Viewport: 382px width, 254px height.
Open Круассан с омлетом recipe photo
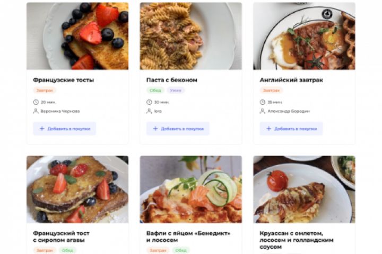pos(304,189)
